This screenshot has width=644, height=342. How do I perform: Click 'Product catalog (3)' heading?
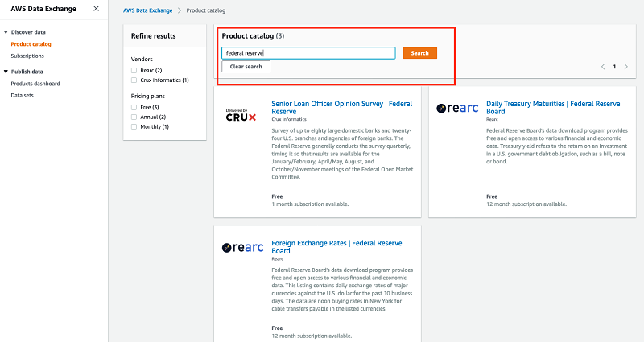[253, 36]
